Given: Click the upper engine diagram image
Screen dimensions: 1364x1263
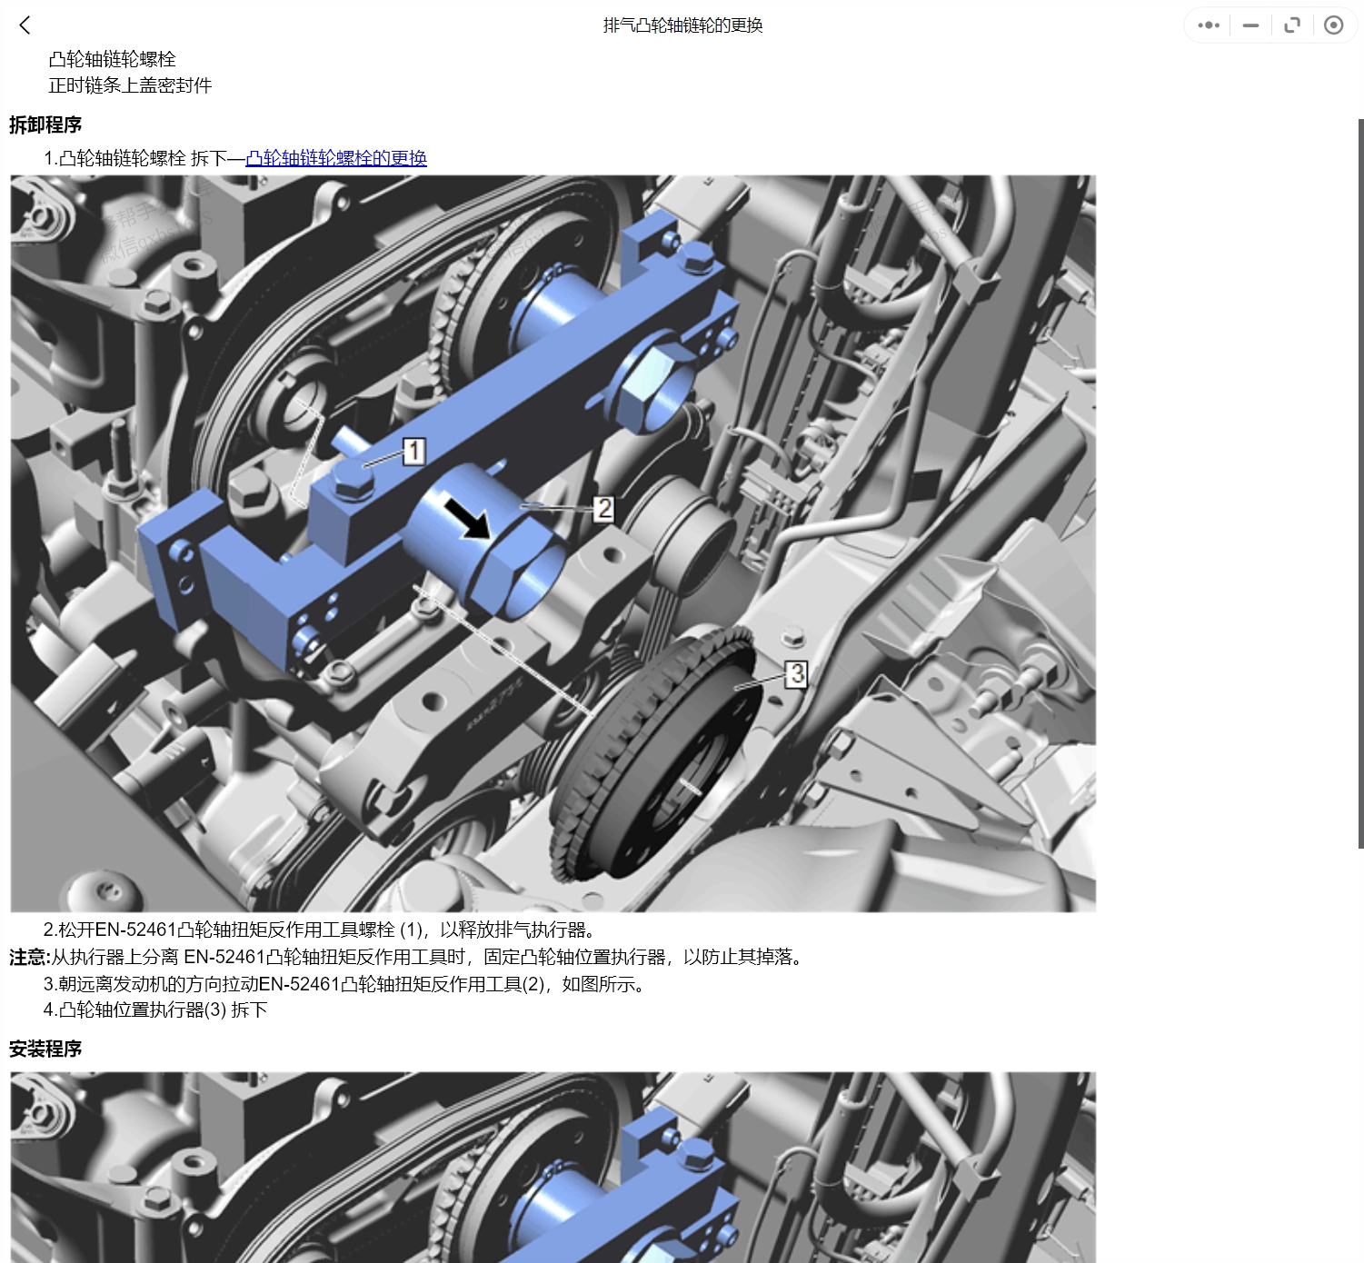Looking at the screenshot, I should pyautogui.click(x=554, y=545).
